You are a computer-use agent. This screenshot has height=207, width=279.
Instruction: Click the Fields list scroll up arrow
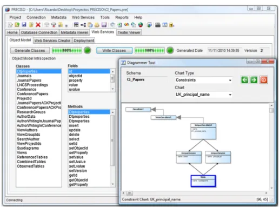pos(113,71)
